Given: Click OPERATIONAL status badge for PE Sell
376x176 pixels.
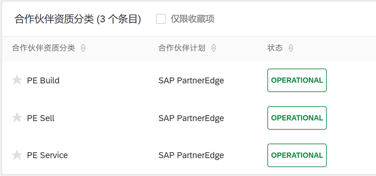Looking at the screenshot, I should point(297,118).
